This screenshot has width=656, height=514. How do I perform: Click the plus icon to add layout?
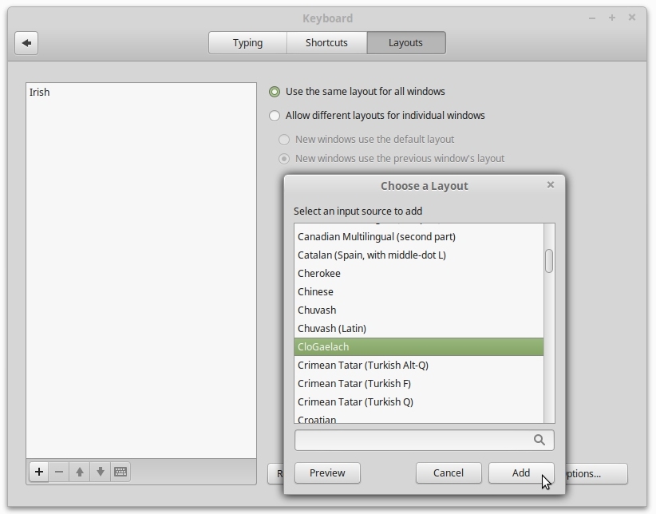(38, 472)
